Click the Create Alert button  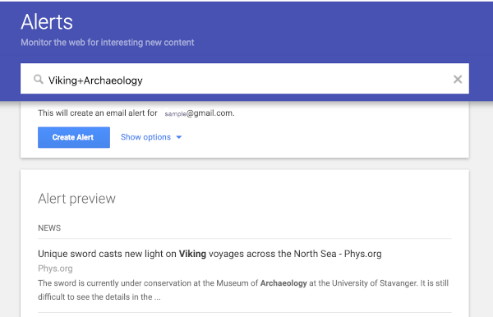[74, 137]
